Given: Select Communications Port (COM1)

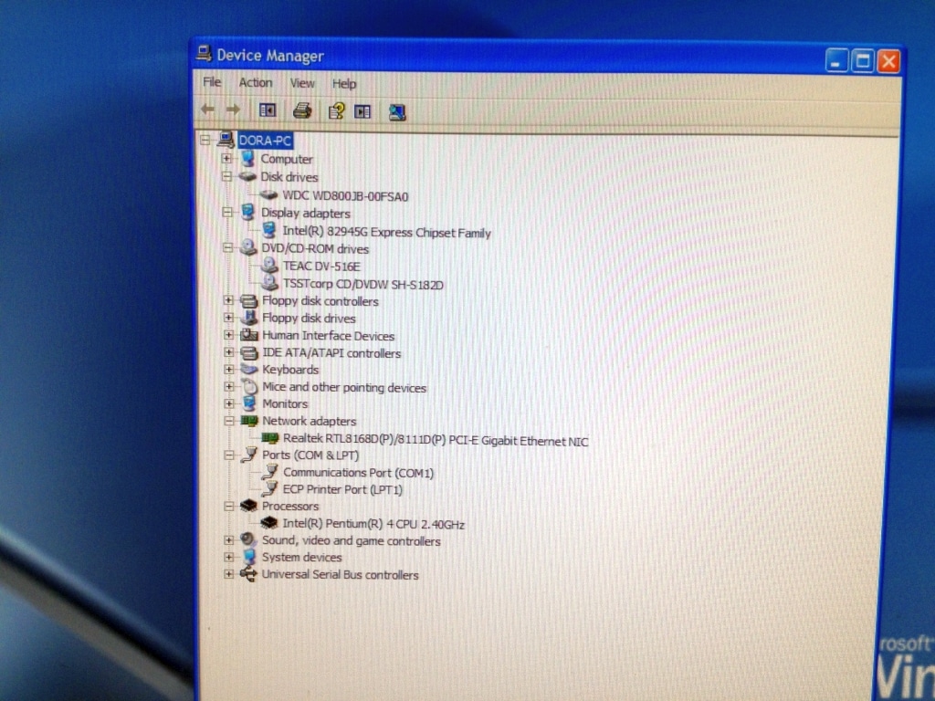Looking at the screenshot, I should pyautogui.click(x=358, y=473).
